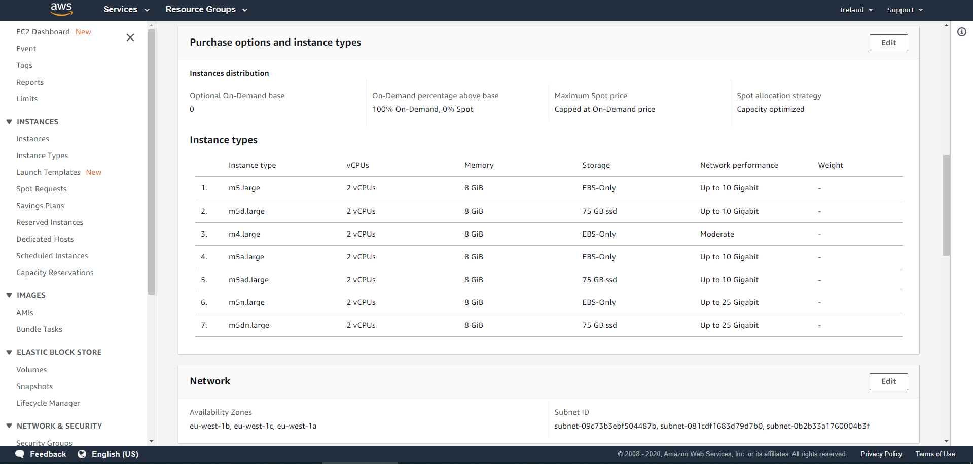Click the Availability Zones eu-west value
The height and width of the screenshot is (464, 973).
pyautogui.click(x=253, y=426)
